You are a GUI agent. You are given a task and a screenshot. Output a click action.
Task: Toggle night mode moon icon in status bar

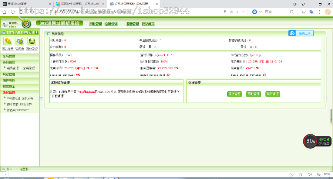click(x=291, y=175)
